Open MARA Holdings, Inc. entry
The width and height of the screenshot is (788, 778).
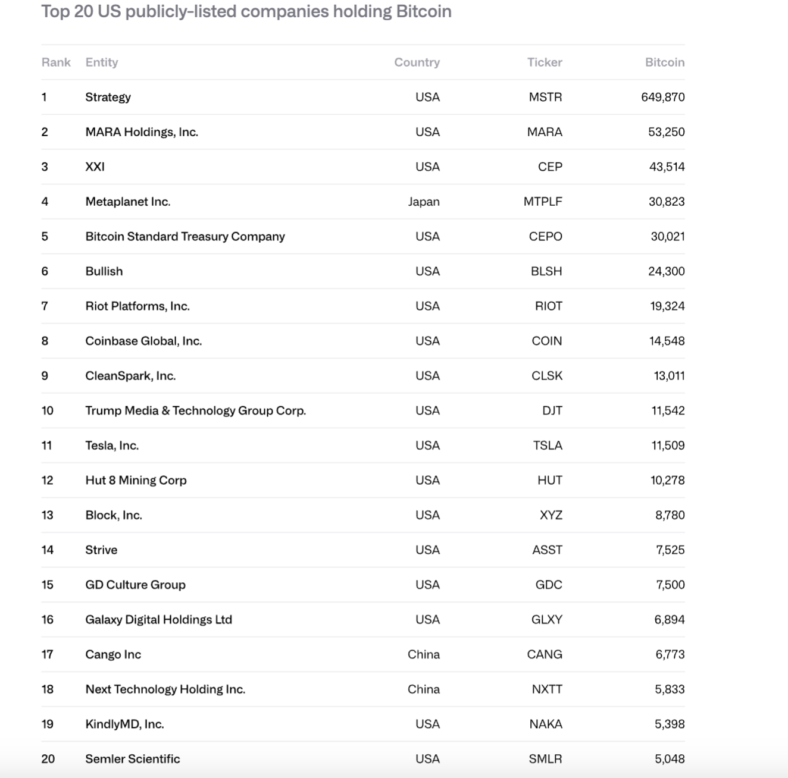coord(142,132)
